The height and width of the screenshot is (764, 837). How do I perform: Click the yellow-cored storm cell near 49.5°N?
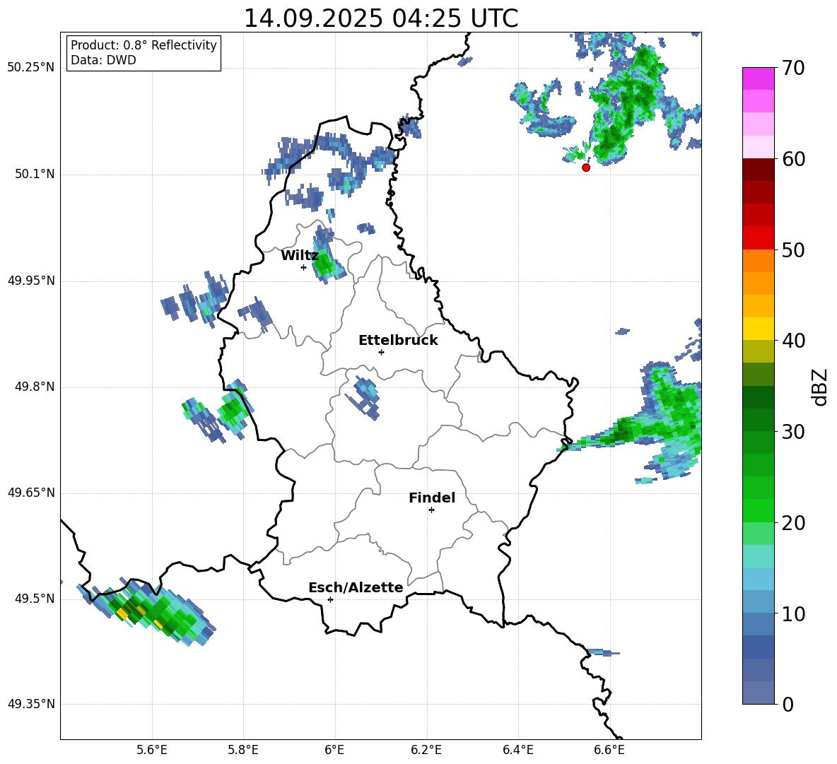tap(147, 611)
